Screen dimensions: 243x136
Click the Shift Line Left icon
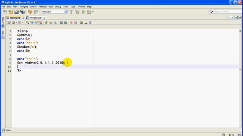61,23
